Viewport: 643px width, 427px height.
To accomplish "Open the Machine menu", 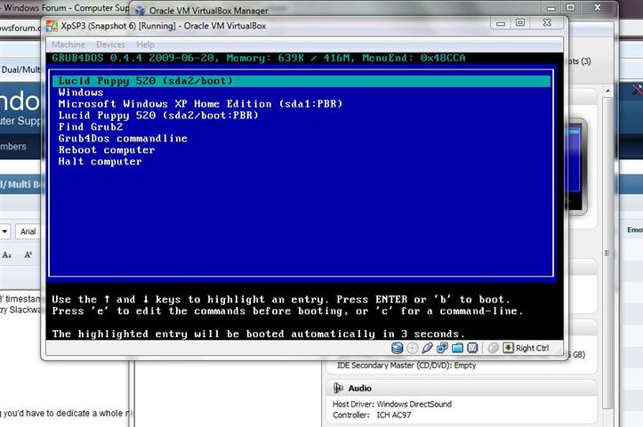I will coord(68,44).
